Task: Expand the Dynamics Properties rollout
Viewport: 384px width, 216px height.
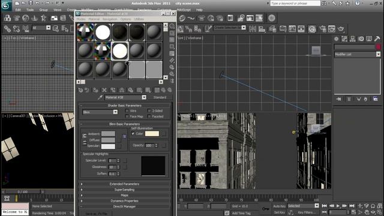Action: pyautogui.click(x=124, y=201)
